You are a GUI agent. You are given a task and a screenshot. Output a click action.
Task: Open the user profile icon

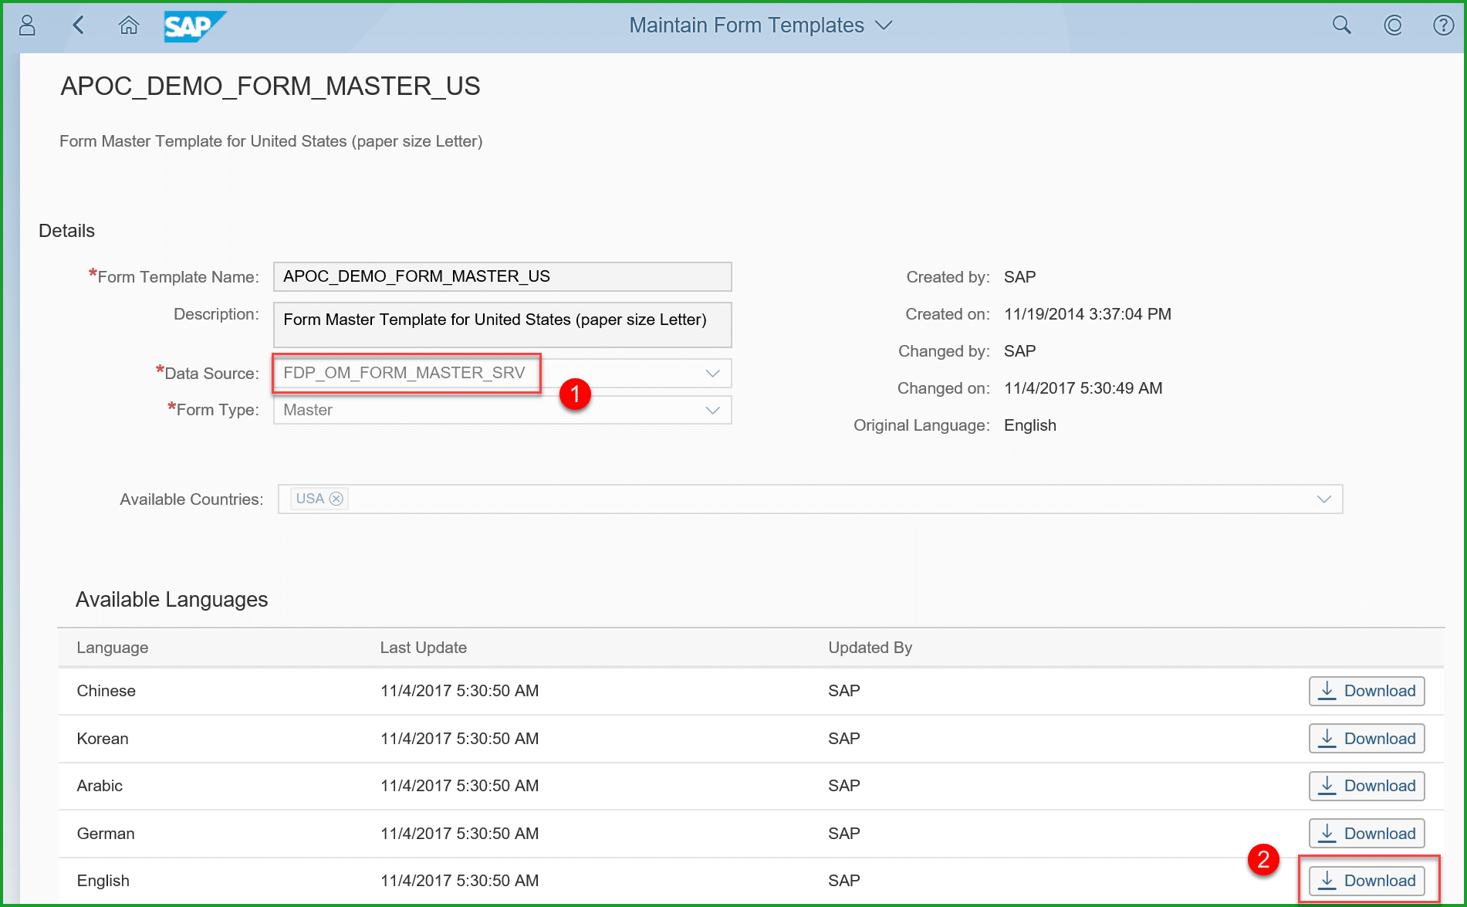coord(27,25)
